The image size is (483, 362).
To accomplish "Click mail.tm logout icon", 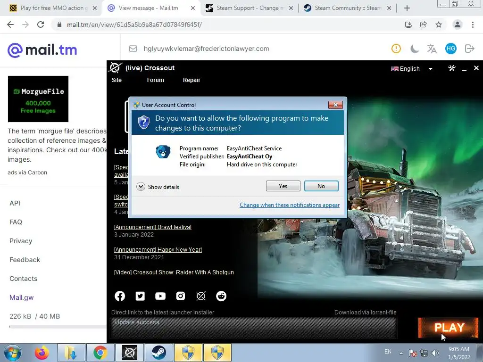I will coord(469,49).
